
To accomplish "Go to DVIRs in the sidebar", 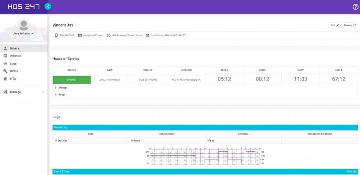I will 14,71.
